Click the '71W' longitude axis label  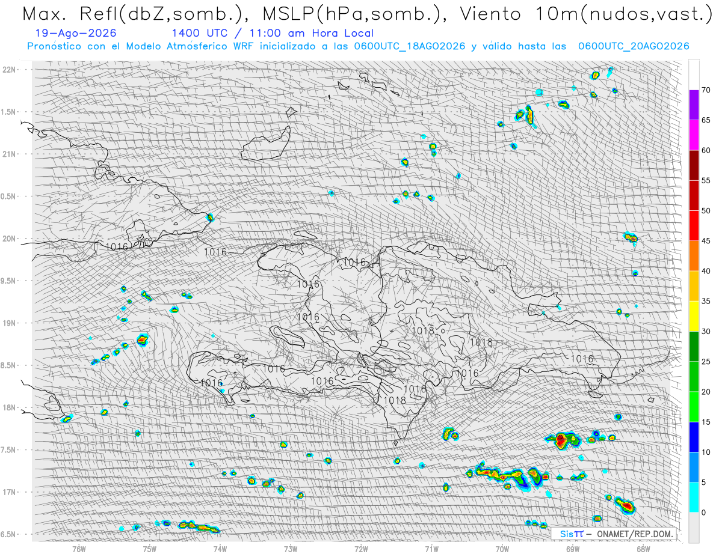pos(431,549)
